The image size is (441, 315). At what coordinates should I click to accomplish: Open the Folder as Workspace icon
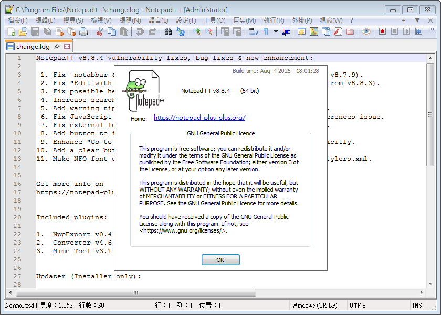pos(350,31)
